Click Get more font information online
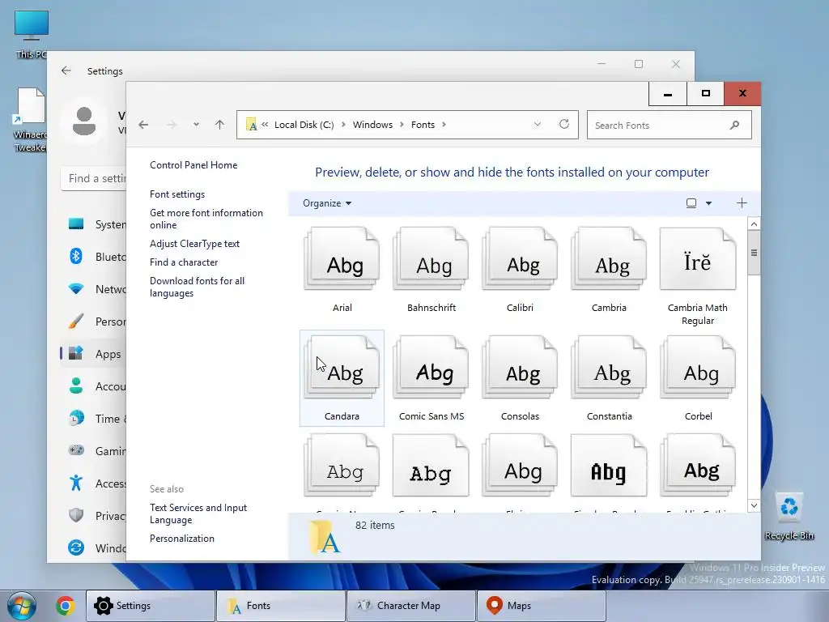829x622 pixels. pos(206,219)
